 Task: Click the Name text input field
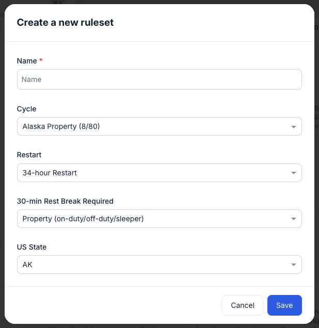[159, 79]
